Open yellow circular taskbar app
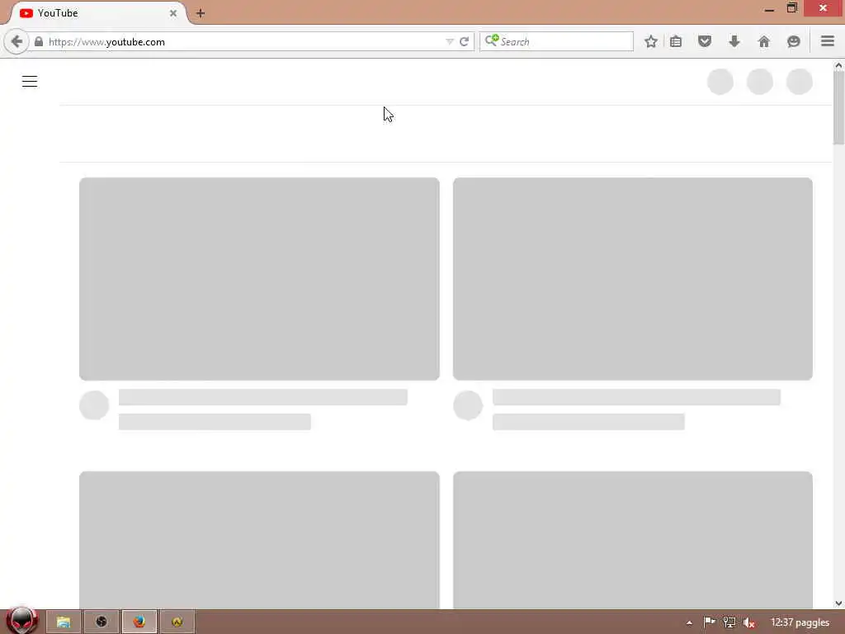The width and height of the screenshot is (845, 634). 177,622
